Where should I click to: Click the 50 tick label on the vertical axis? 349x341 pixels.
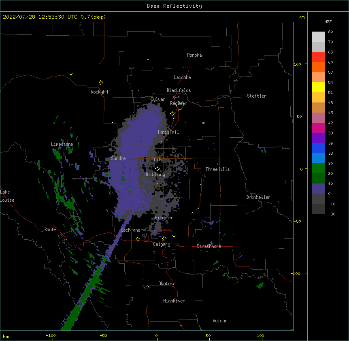click(299, 116)
